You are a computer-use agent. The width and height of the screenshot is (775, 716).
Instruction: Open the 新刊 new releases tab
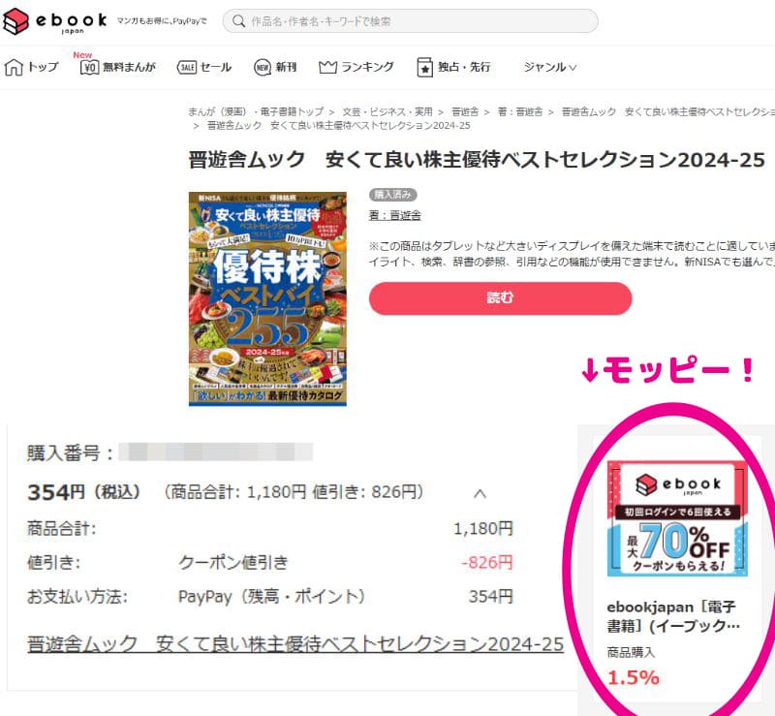(x=275, y=67)
